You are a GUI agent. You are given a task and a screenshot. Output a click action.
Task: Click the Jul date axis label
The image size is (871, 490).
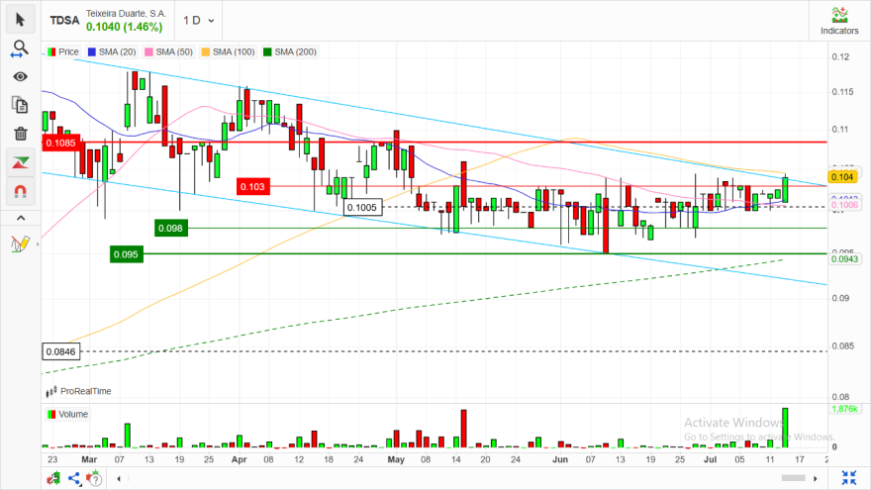pos(710,459)
